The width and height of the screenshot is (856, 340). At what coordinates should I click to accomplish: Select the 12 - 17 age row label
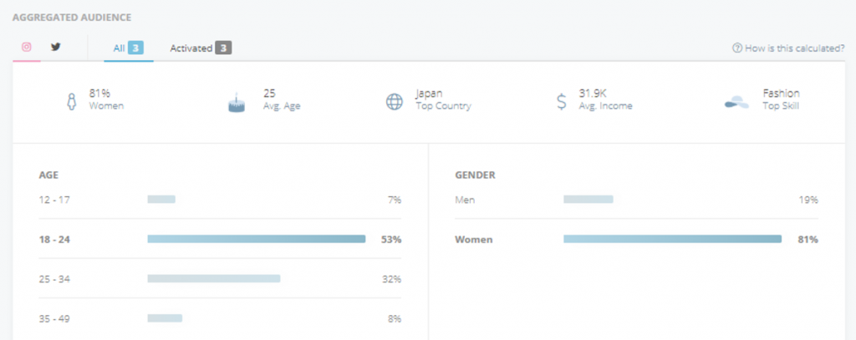53,200
